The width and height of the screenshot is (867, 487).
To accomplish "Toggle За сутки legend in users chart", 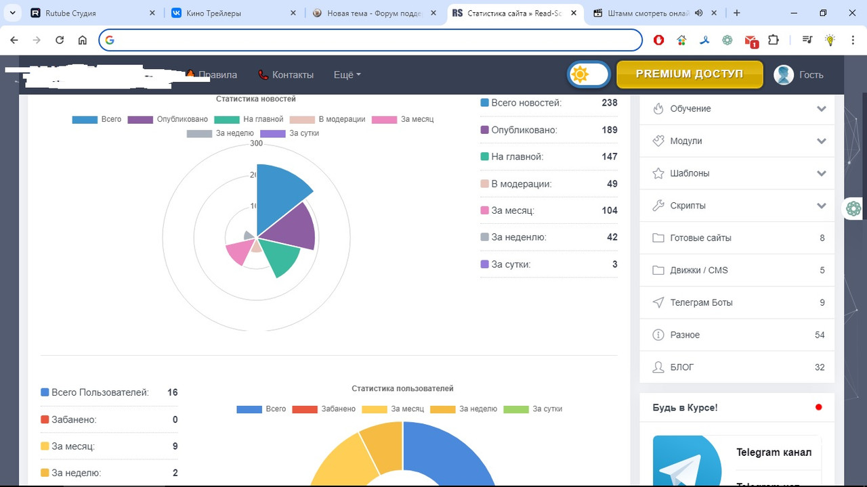I will click(532, 409).
